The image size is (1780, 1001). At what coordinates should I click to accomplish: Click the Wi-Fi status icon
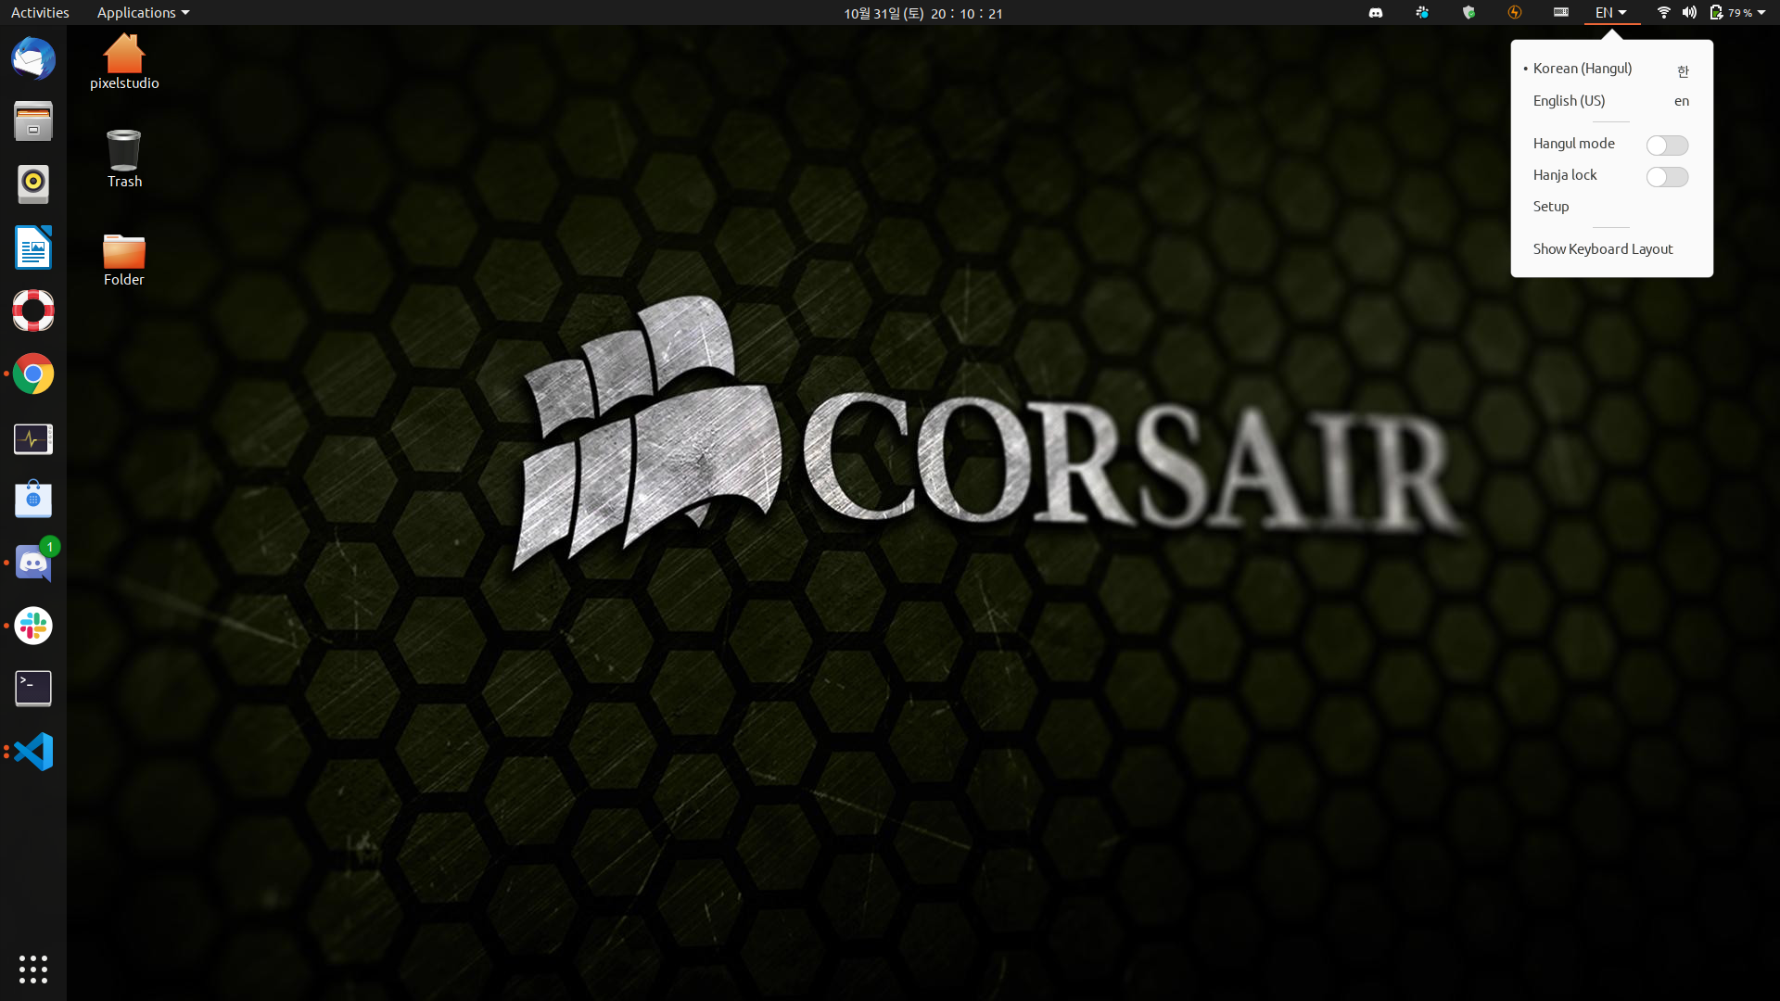[1663, 13]
